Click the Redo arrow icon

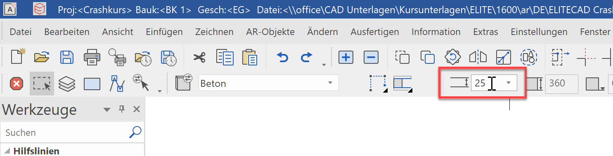point(307,57)
